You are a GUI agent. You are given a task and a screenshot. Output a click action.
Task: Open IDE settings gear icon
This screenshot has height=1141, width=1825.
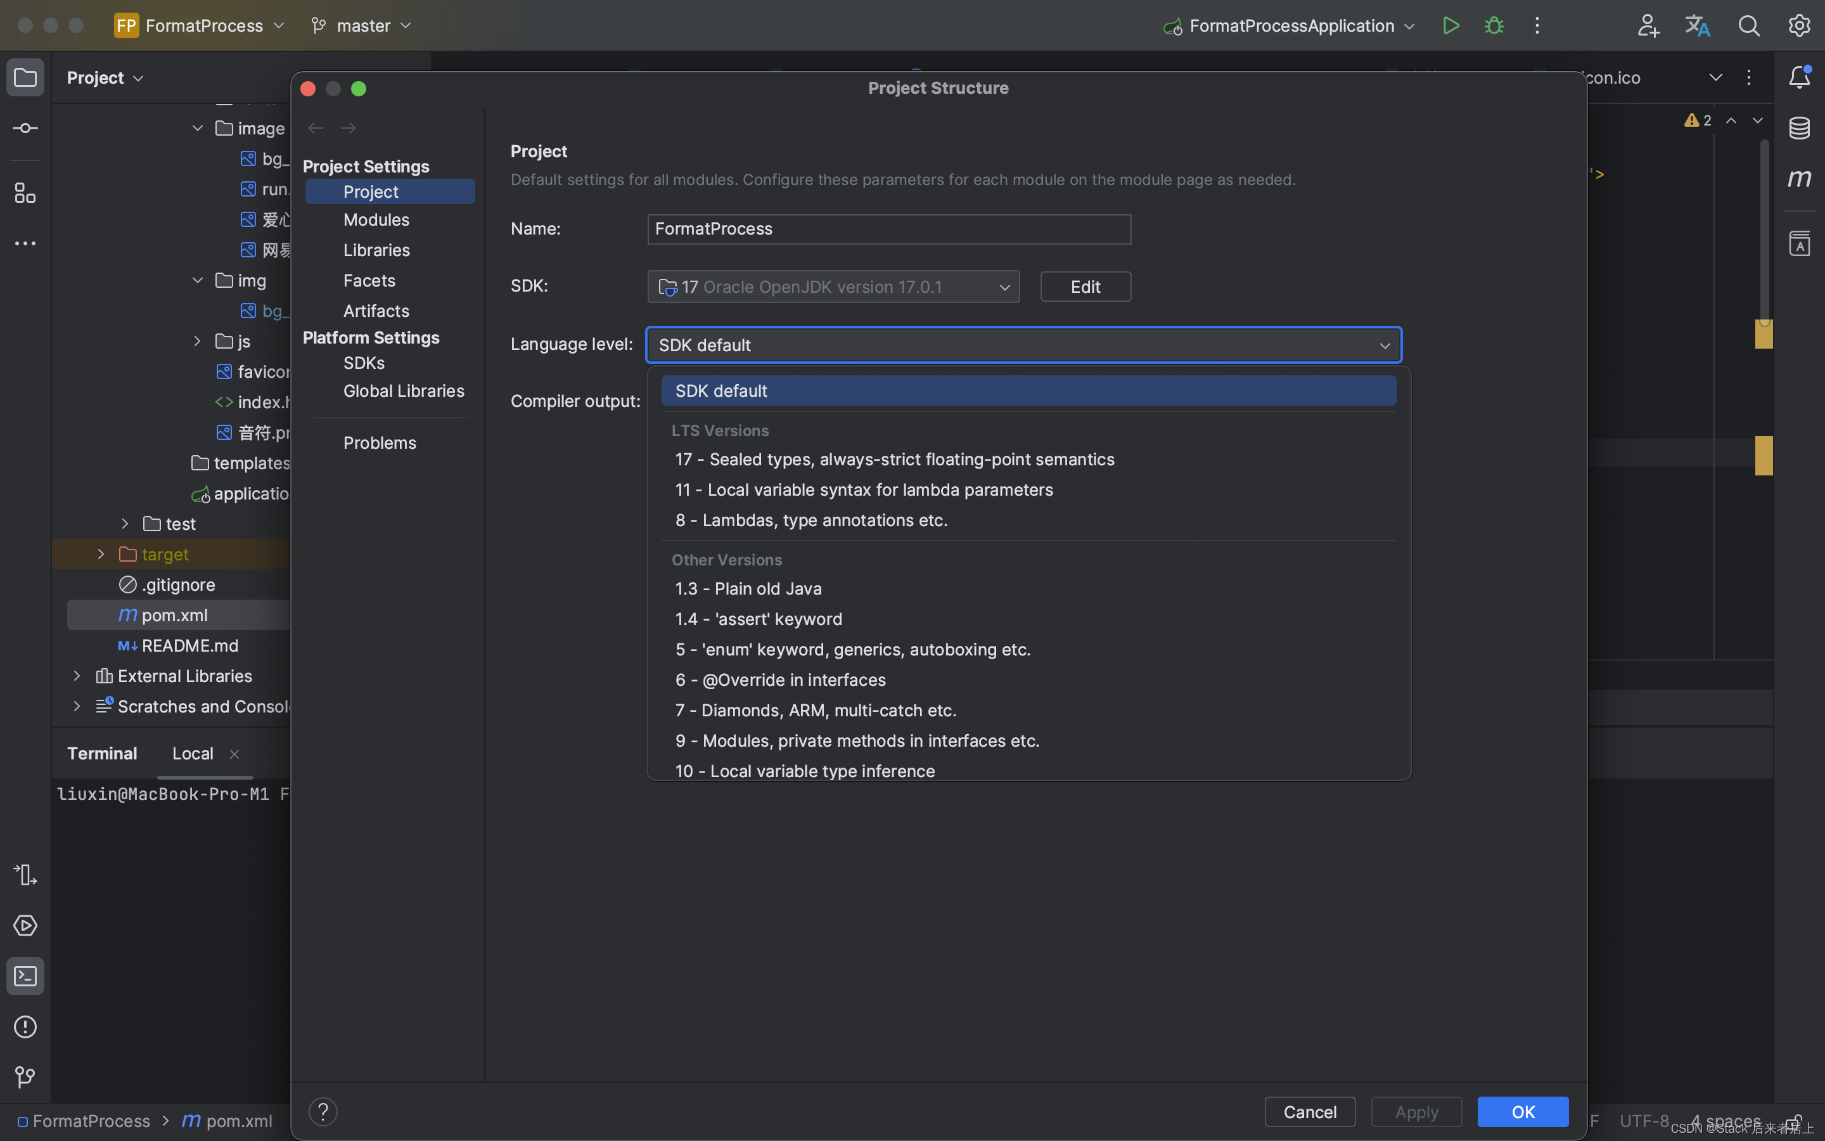1800,25
